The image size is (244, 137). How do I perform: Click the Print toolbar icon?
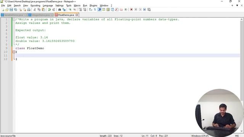pyautogui.click(x=29, y=10)
